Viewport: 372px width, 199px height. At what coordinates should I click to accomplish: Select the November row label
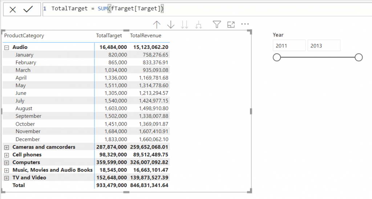coord(28,131)
